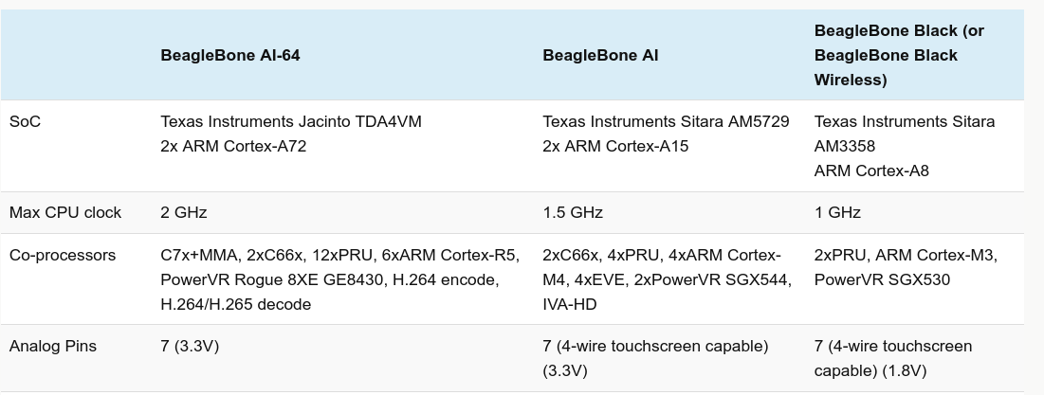Screen dimensions: 1044x395
Task: Click the BeagleBone AI column header
Action: 600,55
